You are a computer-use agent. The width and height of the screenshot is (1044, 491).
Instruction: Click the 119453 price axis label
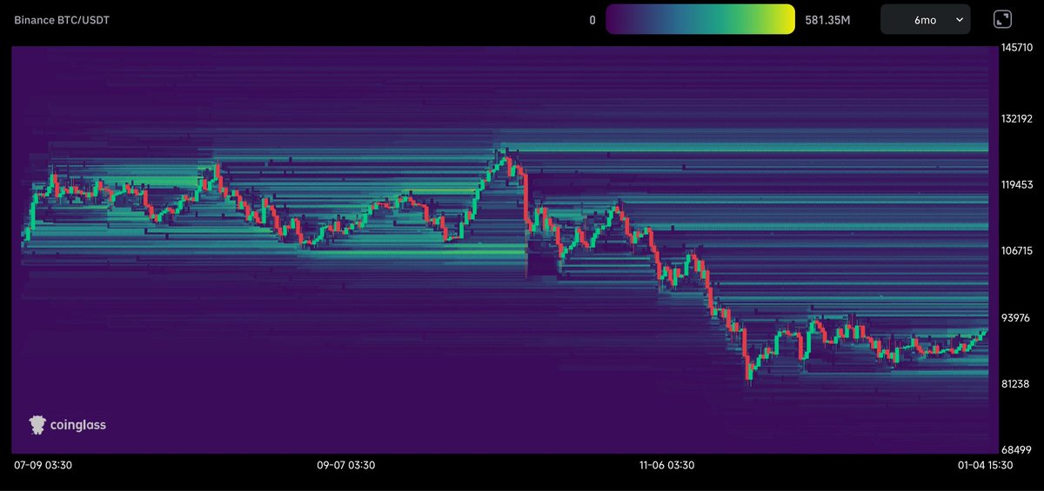pos(1018,184)
